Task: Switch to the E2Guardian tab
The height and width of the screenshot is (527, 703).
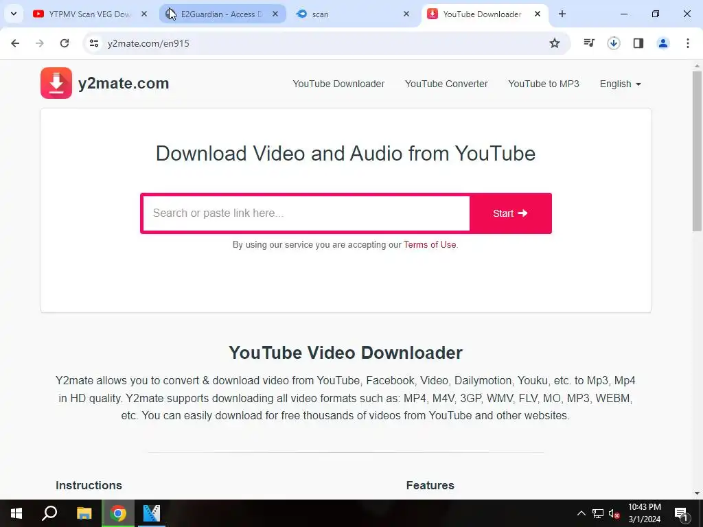Action: click(222, 14)
